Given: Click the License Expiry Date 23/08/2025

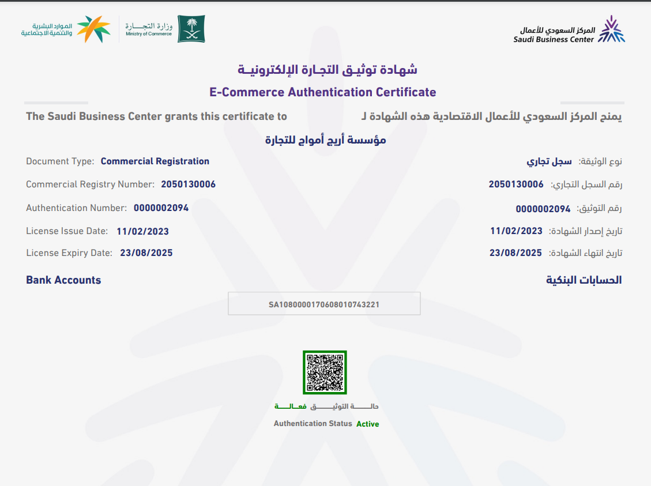Looking at the screenshot, I should (146, 253).
